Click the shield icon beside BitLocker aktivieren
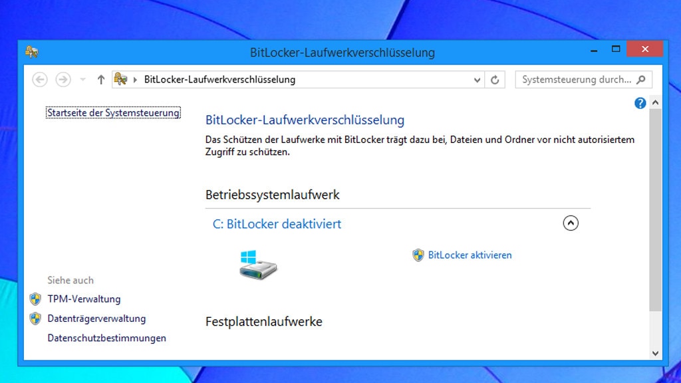The image size is (681, 383). pyautogui.click(x=418, y=255)
